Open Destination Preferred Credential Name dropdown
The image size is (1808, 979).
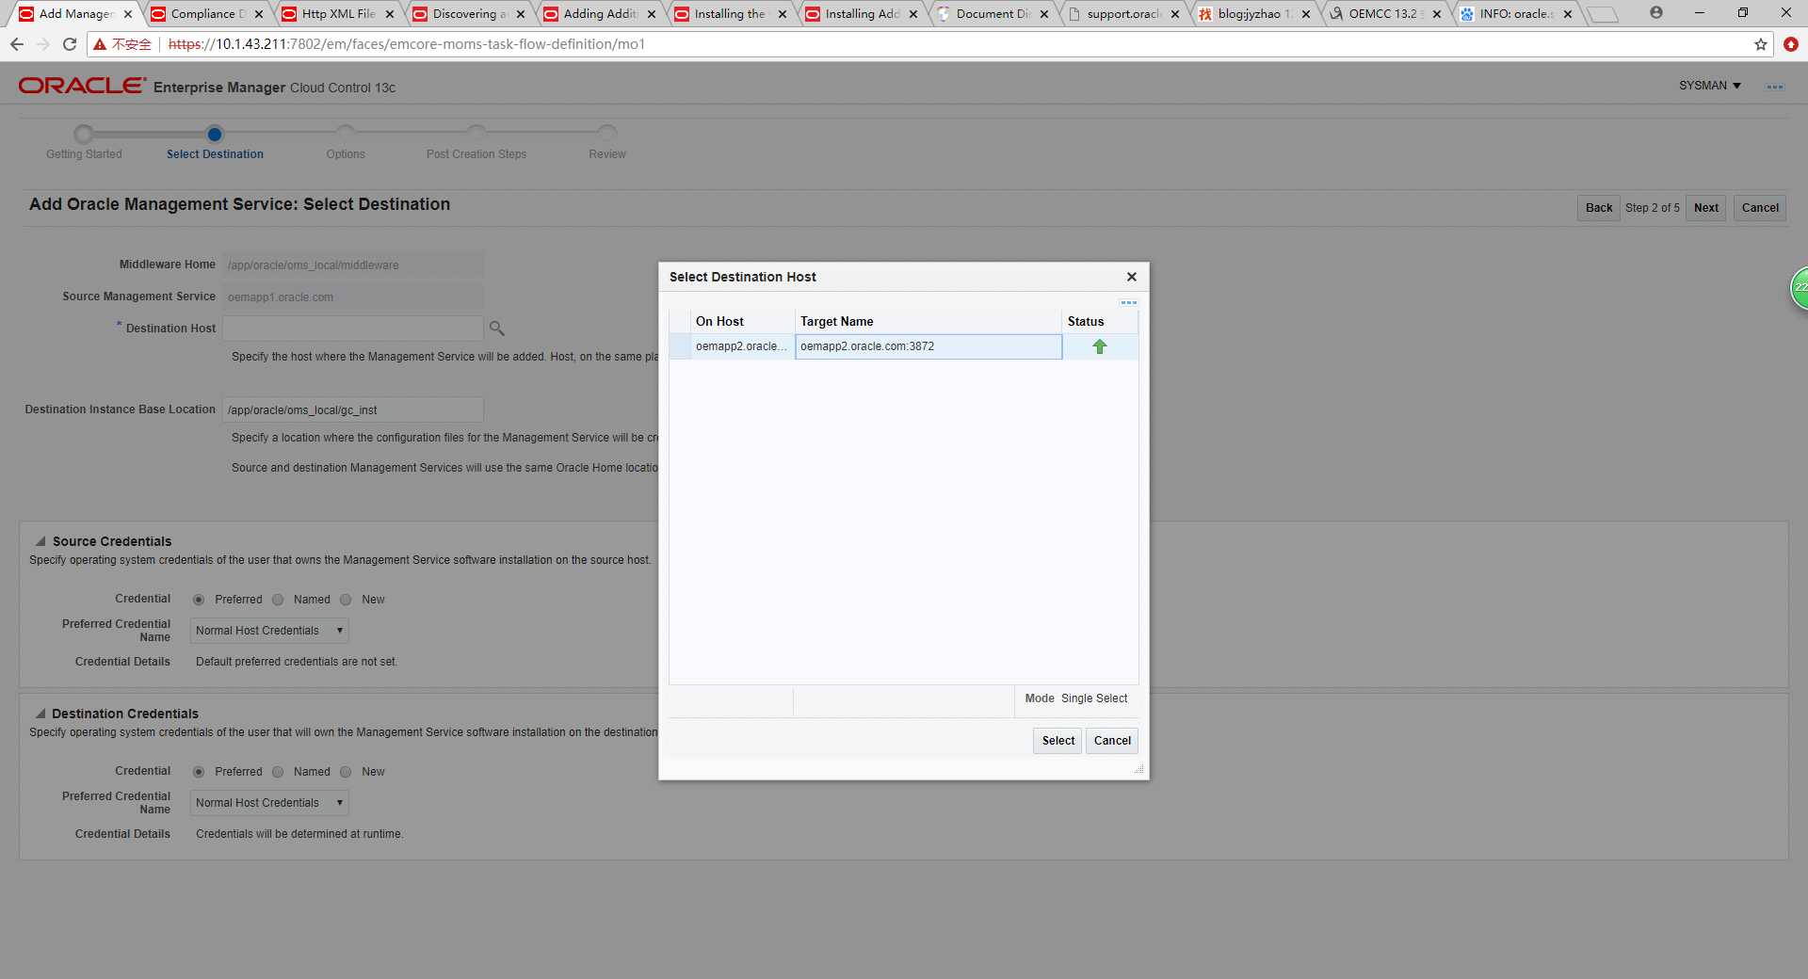(x=269, y=803)
